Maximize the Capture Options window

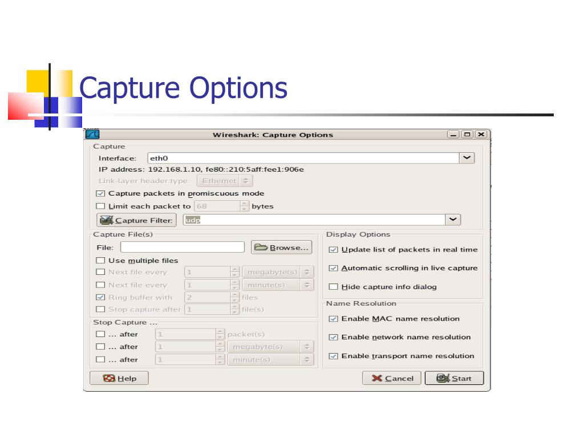point(467,134)
